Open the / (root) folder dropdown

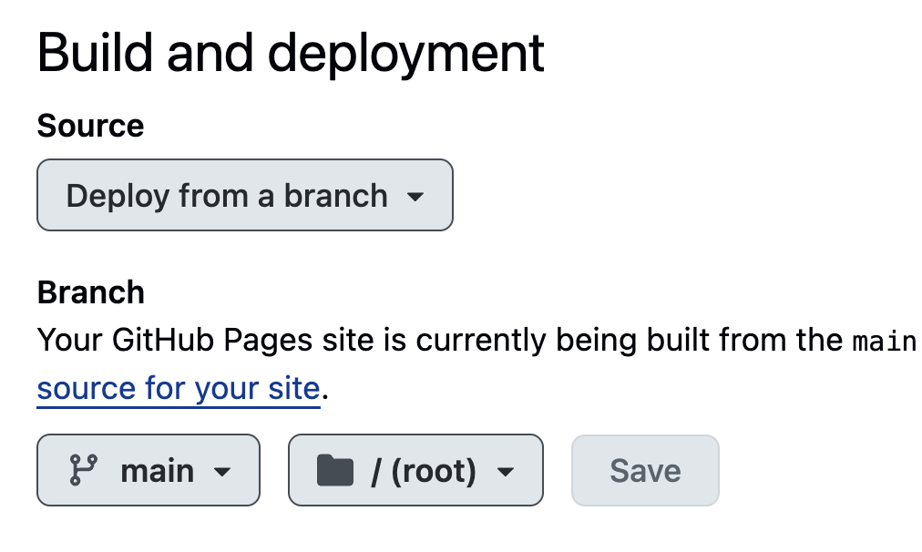click(415, 470)
